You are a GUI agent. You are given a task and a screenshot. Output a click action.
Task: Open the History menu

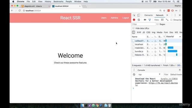point(48,1)
